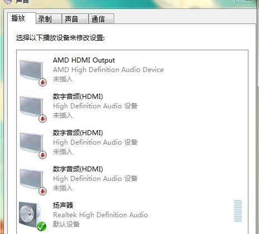The image size is (259, 234).
Task: Select the second 数字音频(HDMI) monitor icon
Action: pos(31,142)
